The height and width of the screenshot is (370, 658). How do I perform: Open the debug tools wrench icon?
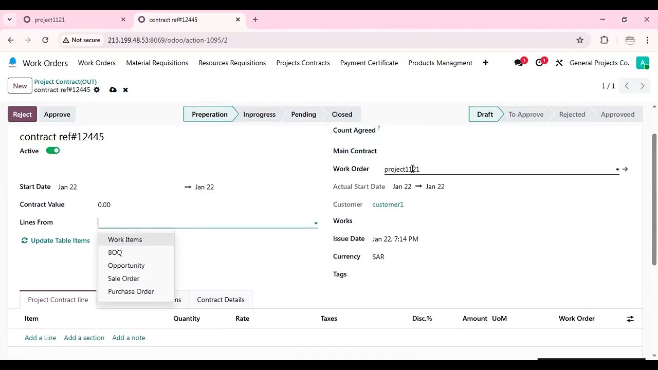559,63
